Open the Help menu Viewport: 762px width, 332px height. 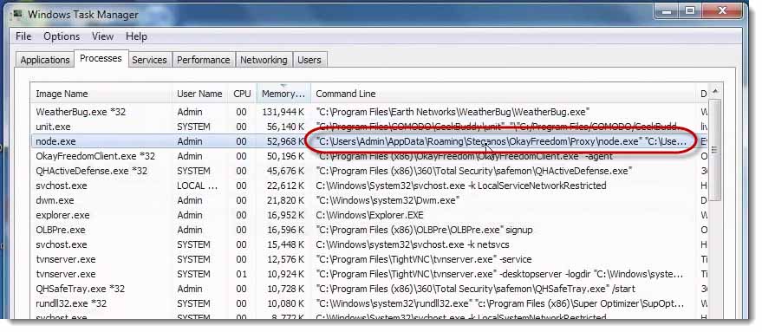pos(136,36)
